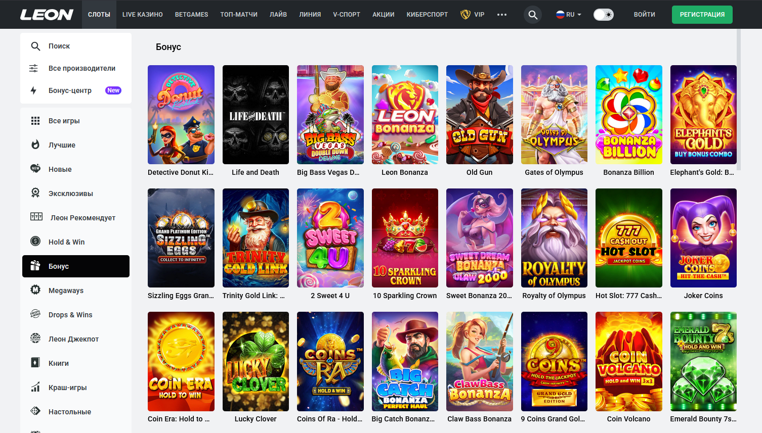Open АКЦИИ promotions tab
This screenshot has width=762, height=433.
[x=384, y=15]
